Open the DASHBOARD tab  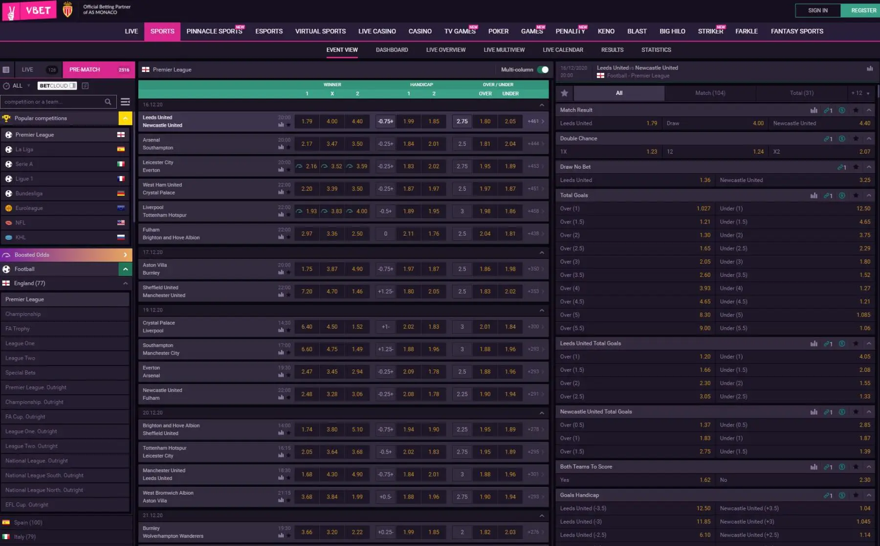coord(392,50)
